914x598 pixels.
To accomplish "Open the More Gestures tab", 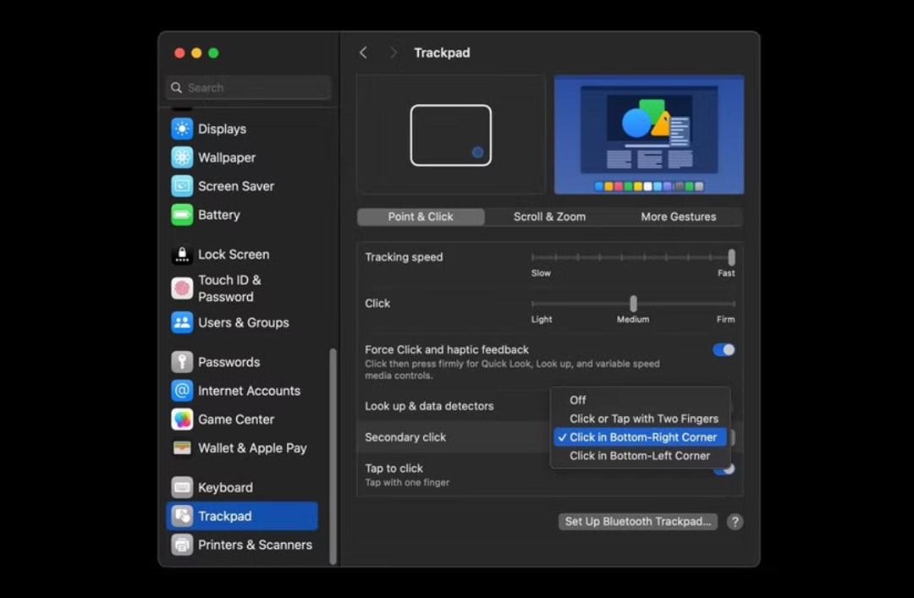I will [678, 217].
